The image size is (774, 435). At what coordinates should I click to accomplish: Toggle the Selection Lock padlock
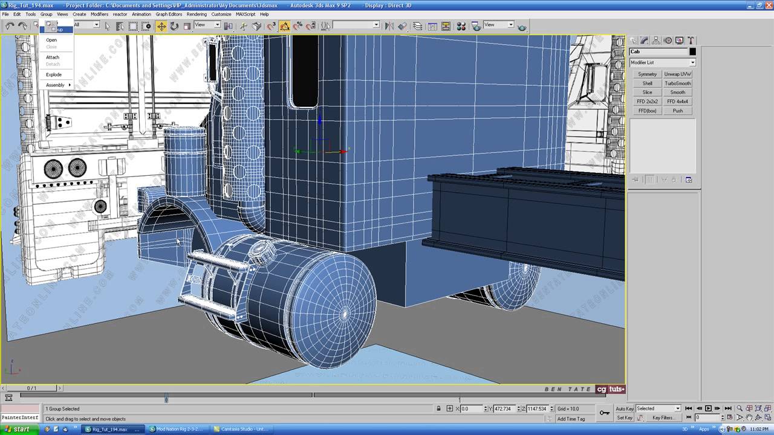point(438,409)
